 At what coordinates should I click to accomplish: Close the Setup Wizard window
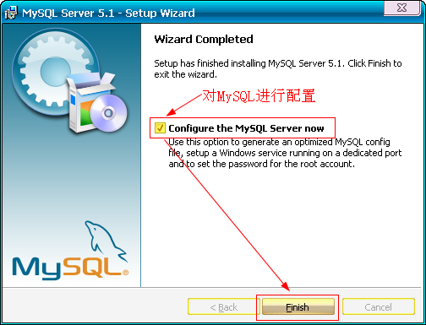click(402, 8)
